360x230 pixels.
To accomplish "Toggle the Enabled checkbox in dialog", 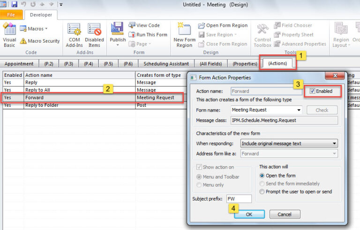I will (312, 91).
